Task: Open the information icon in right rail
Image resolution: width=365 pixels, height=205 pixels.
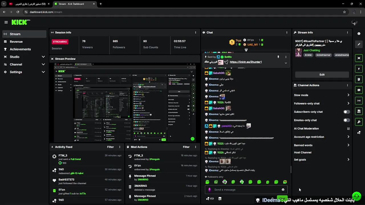Action: click(359, 34)
